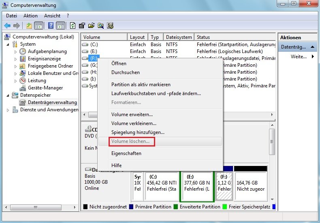Sort by the Status column header
This screenshot has width=320, height=223.
pyautogui.click(x=235, y=37)
